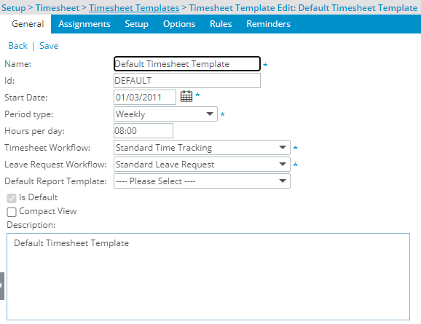Click the Timesheet Workflow label
Screen dimensions: 421x324
click(47, 148)
